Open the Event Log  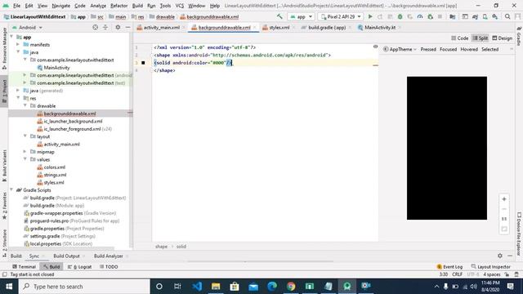(x=449, y=267)
